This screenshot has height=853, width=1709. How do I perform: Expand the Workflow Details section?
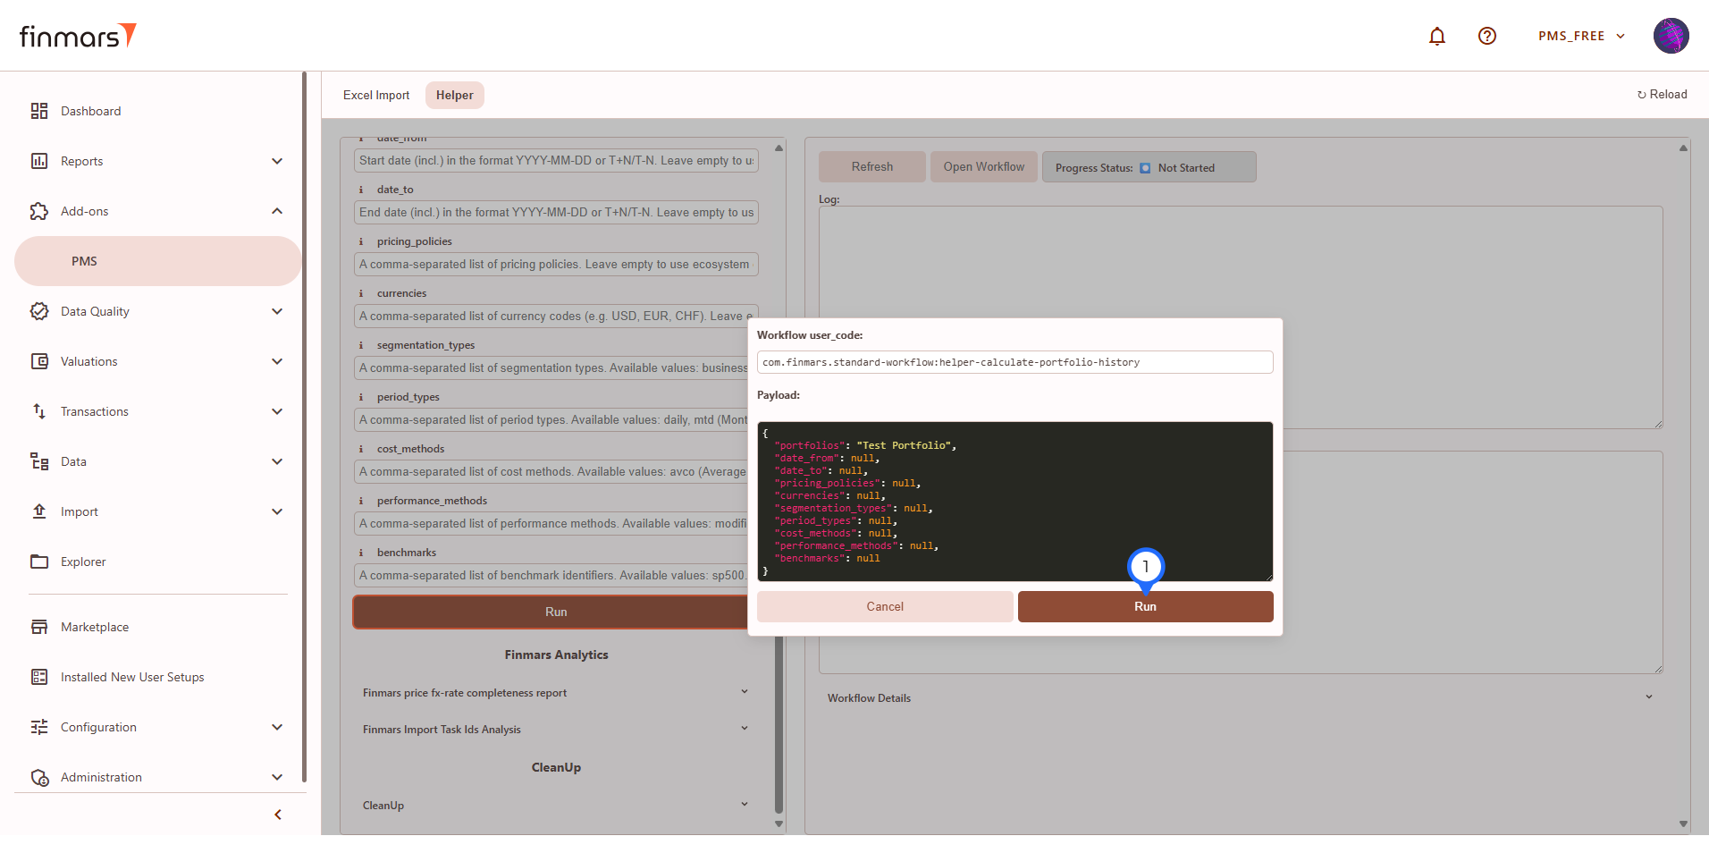[1648, 697]
